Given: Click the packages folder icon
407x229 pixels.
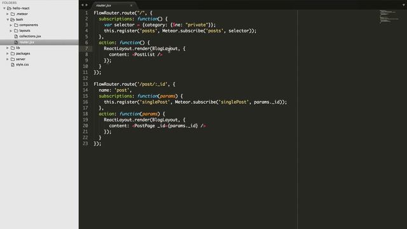Looking at the screenshot, I should pyautogui.click(x=13, y=53).
